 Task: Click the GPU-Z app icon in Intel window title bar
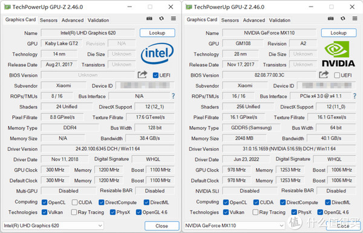[x=7, y=7]
